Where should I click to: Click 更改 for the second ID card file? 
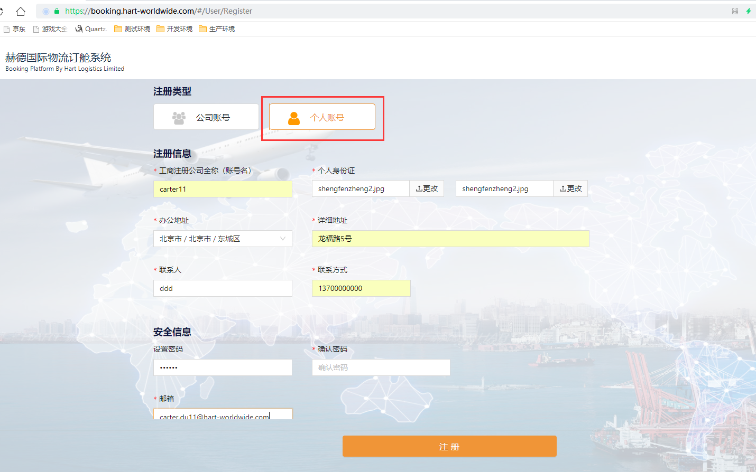(570, 188)
